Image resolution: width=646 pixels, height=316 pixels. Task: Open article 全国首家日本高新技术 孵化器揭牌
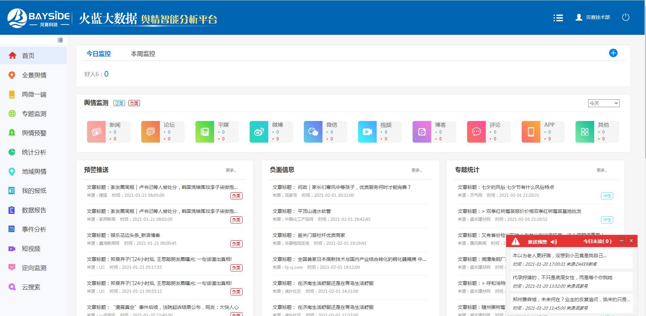[x=349, y=259]
